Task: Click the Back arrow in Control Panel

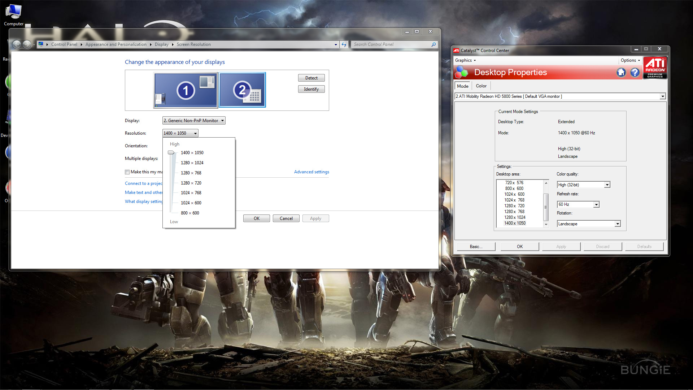Action: click(x=17, y=44)
